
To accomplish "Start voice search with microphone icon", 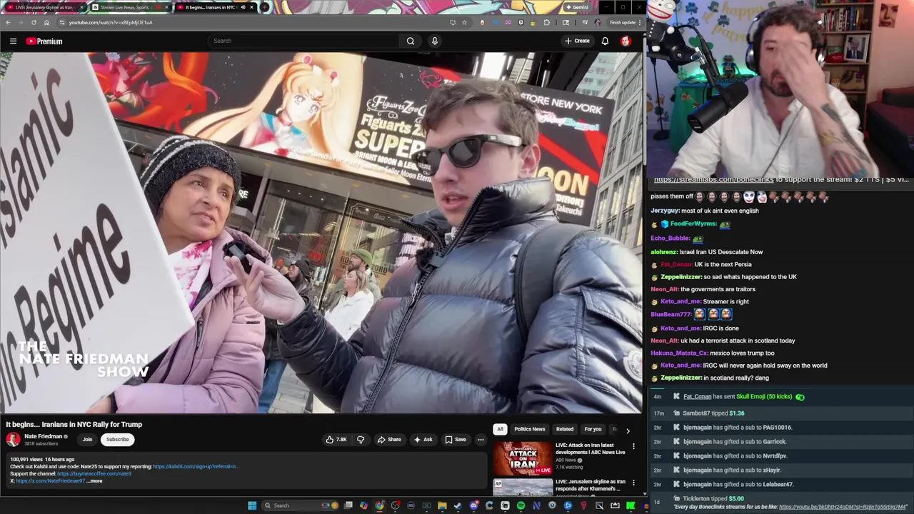I will [x=434, y=41].
